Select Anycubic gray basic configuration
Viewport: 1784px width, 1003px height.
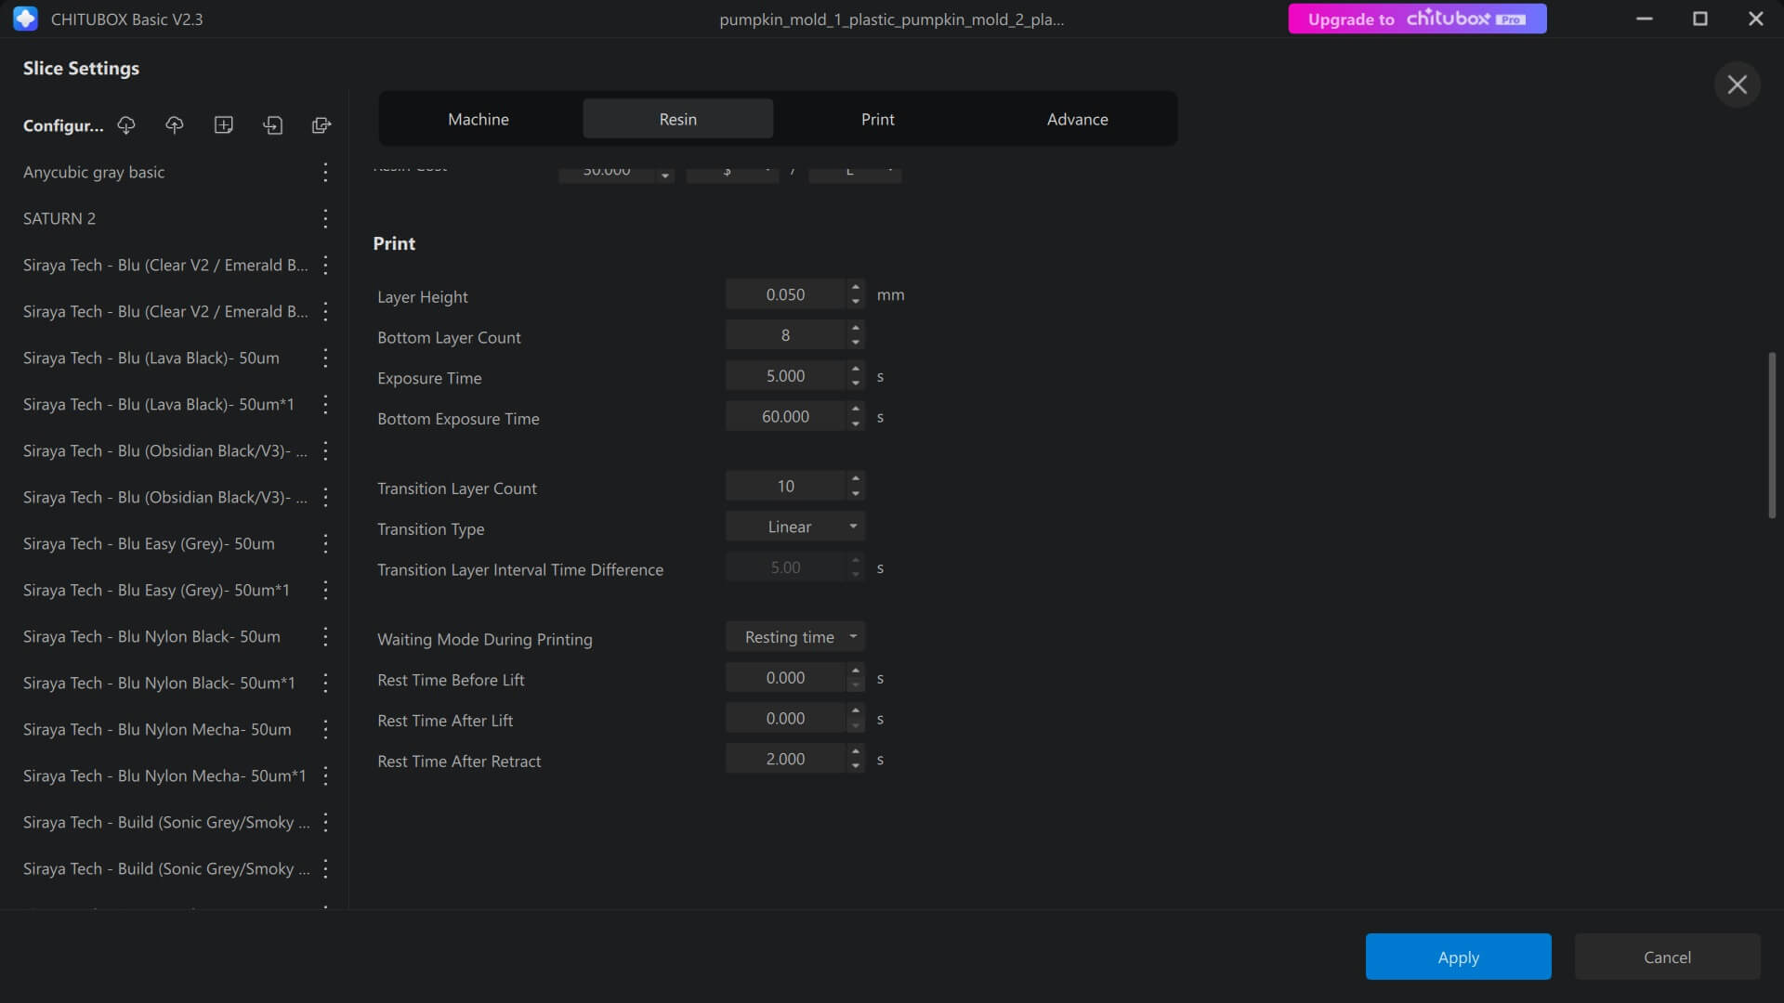click(94, 172)
